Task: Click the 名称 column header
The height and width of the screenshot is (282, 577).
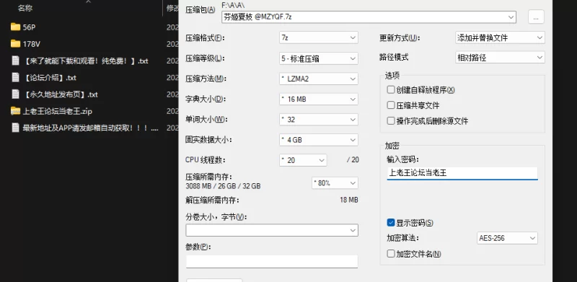Action: tap(25, 8)
